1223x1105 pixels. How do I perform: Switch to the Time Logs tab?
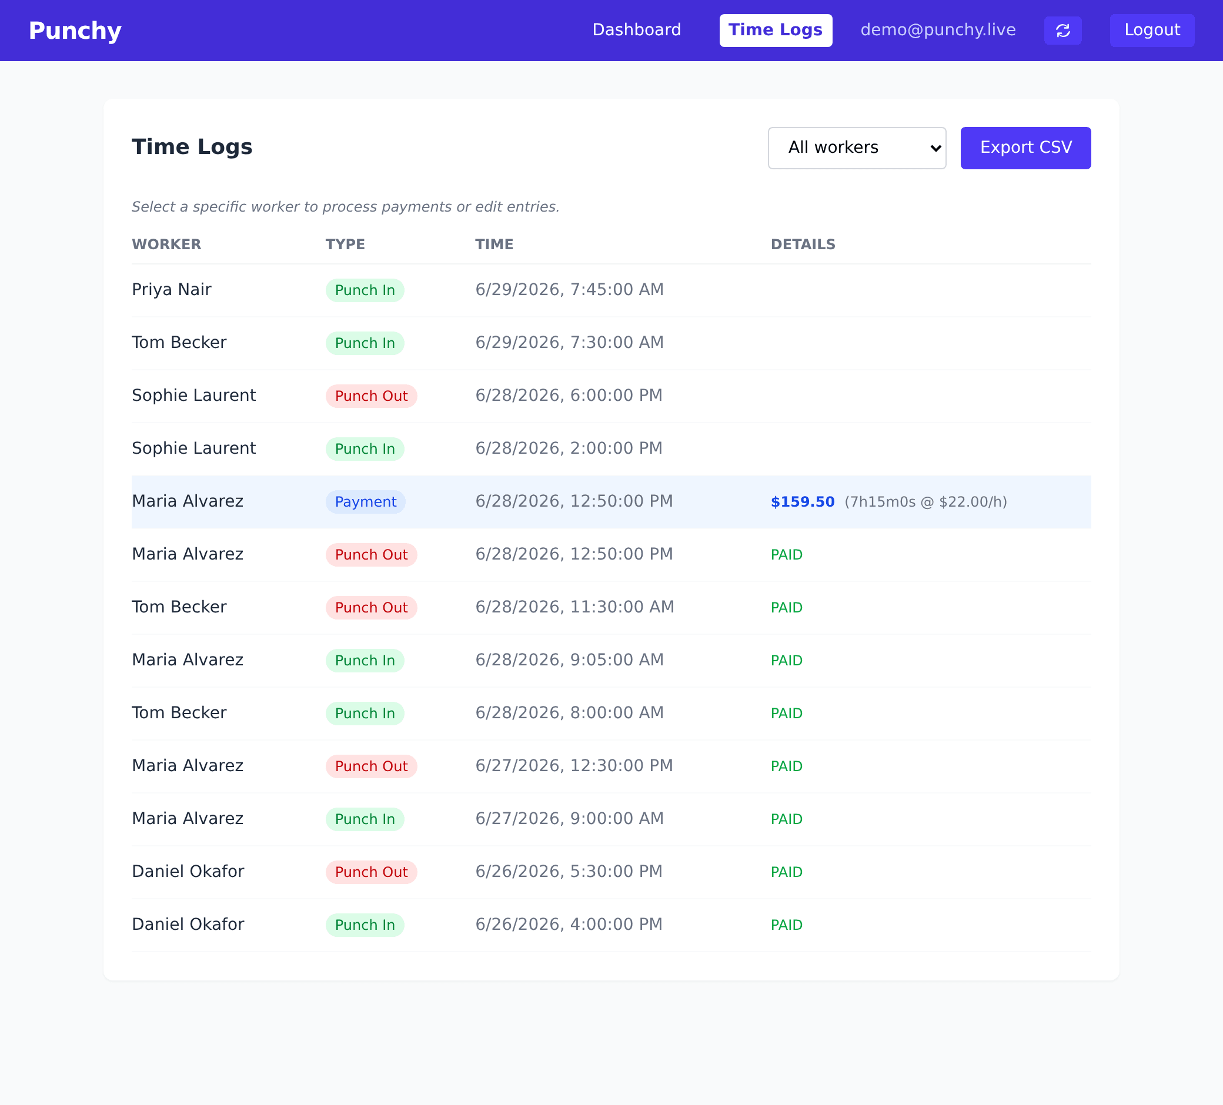(776, 30)
